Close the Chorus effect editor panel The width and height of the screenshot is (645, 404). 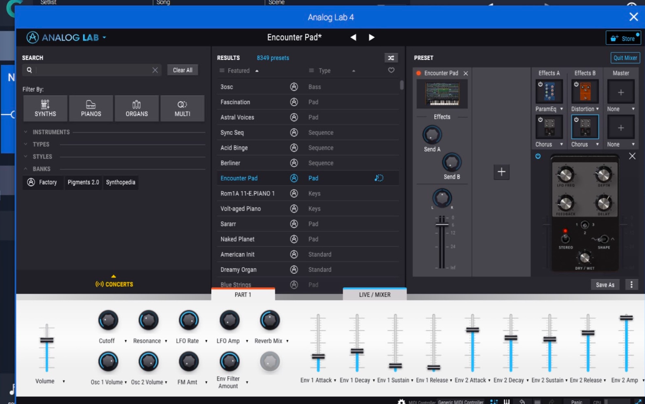pos(632,156)
